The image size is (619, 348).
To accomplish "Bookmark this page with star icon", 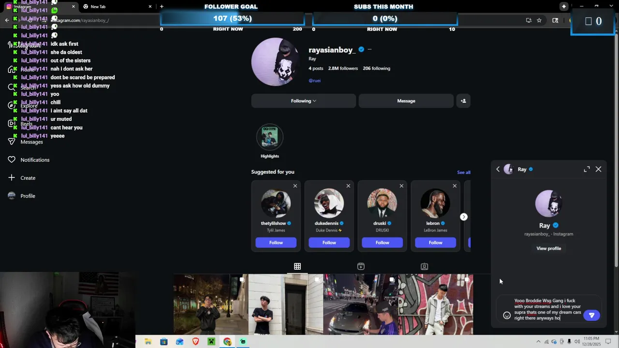I will pos(539,20).
